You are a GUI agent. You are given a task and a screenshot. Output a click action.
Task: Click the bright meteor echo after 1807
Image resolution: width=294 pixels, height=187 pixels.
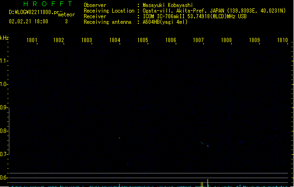tap(208, 146)
